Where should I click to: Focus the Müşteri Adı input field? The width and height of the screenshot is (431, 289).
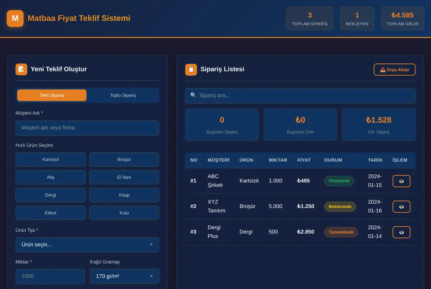click(87, 128)
